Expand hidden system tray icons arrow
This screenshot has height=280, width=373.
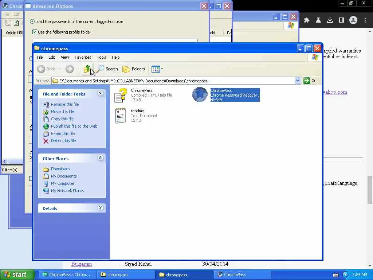pos(346,275)
